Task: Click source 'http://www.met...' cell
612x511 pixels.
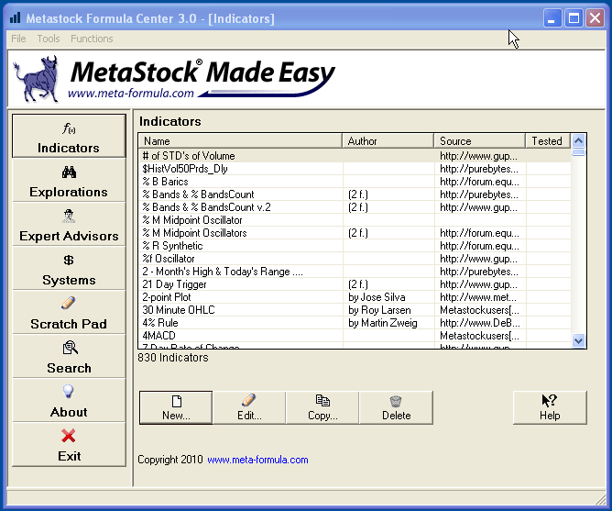Action: (x=478, y=297)
